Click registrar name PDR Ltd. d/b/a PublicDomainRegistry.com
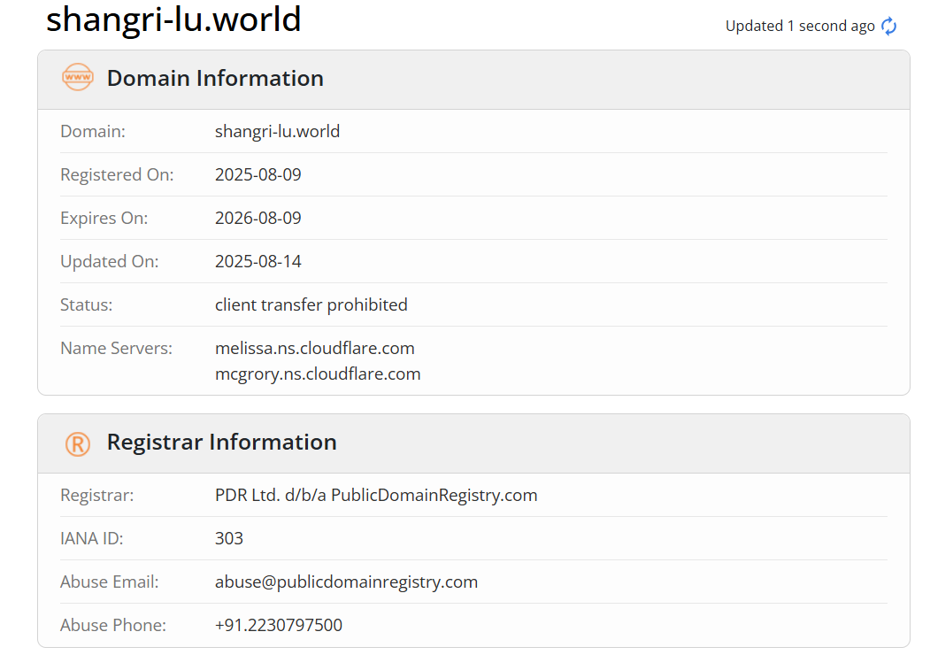930x655 pixels. [x=376, y=495]
